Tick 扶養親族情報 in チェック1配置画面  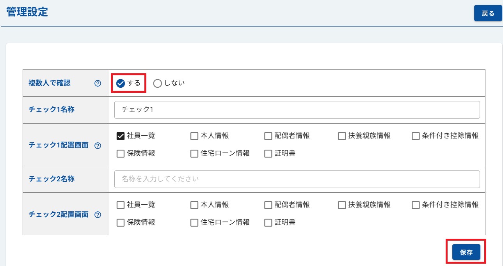pos(342,136)
